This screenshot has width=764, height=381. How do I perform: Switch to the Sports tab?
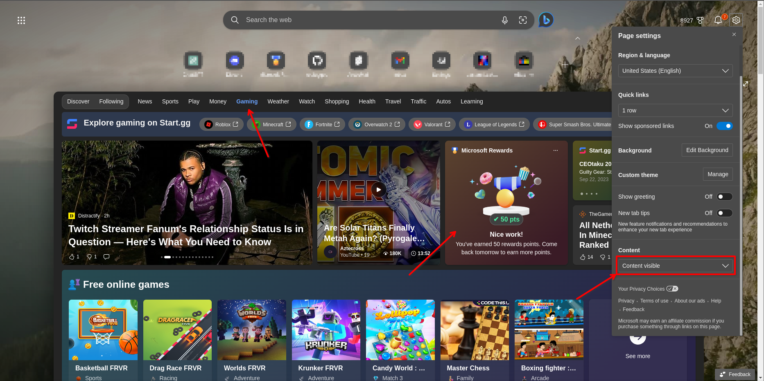(170, 101)
